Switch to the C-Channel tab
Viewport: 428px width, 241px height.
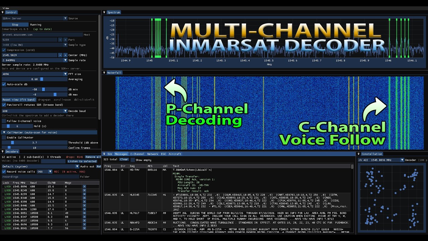point(137,154)
